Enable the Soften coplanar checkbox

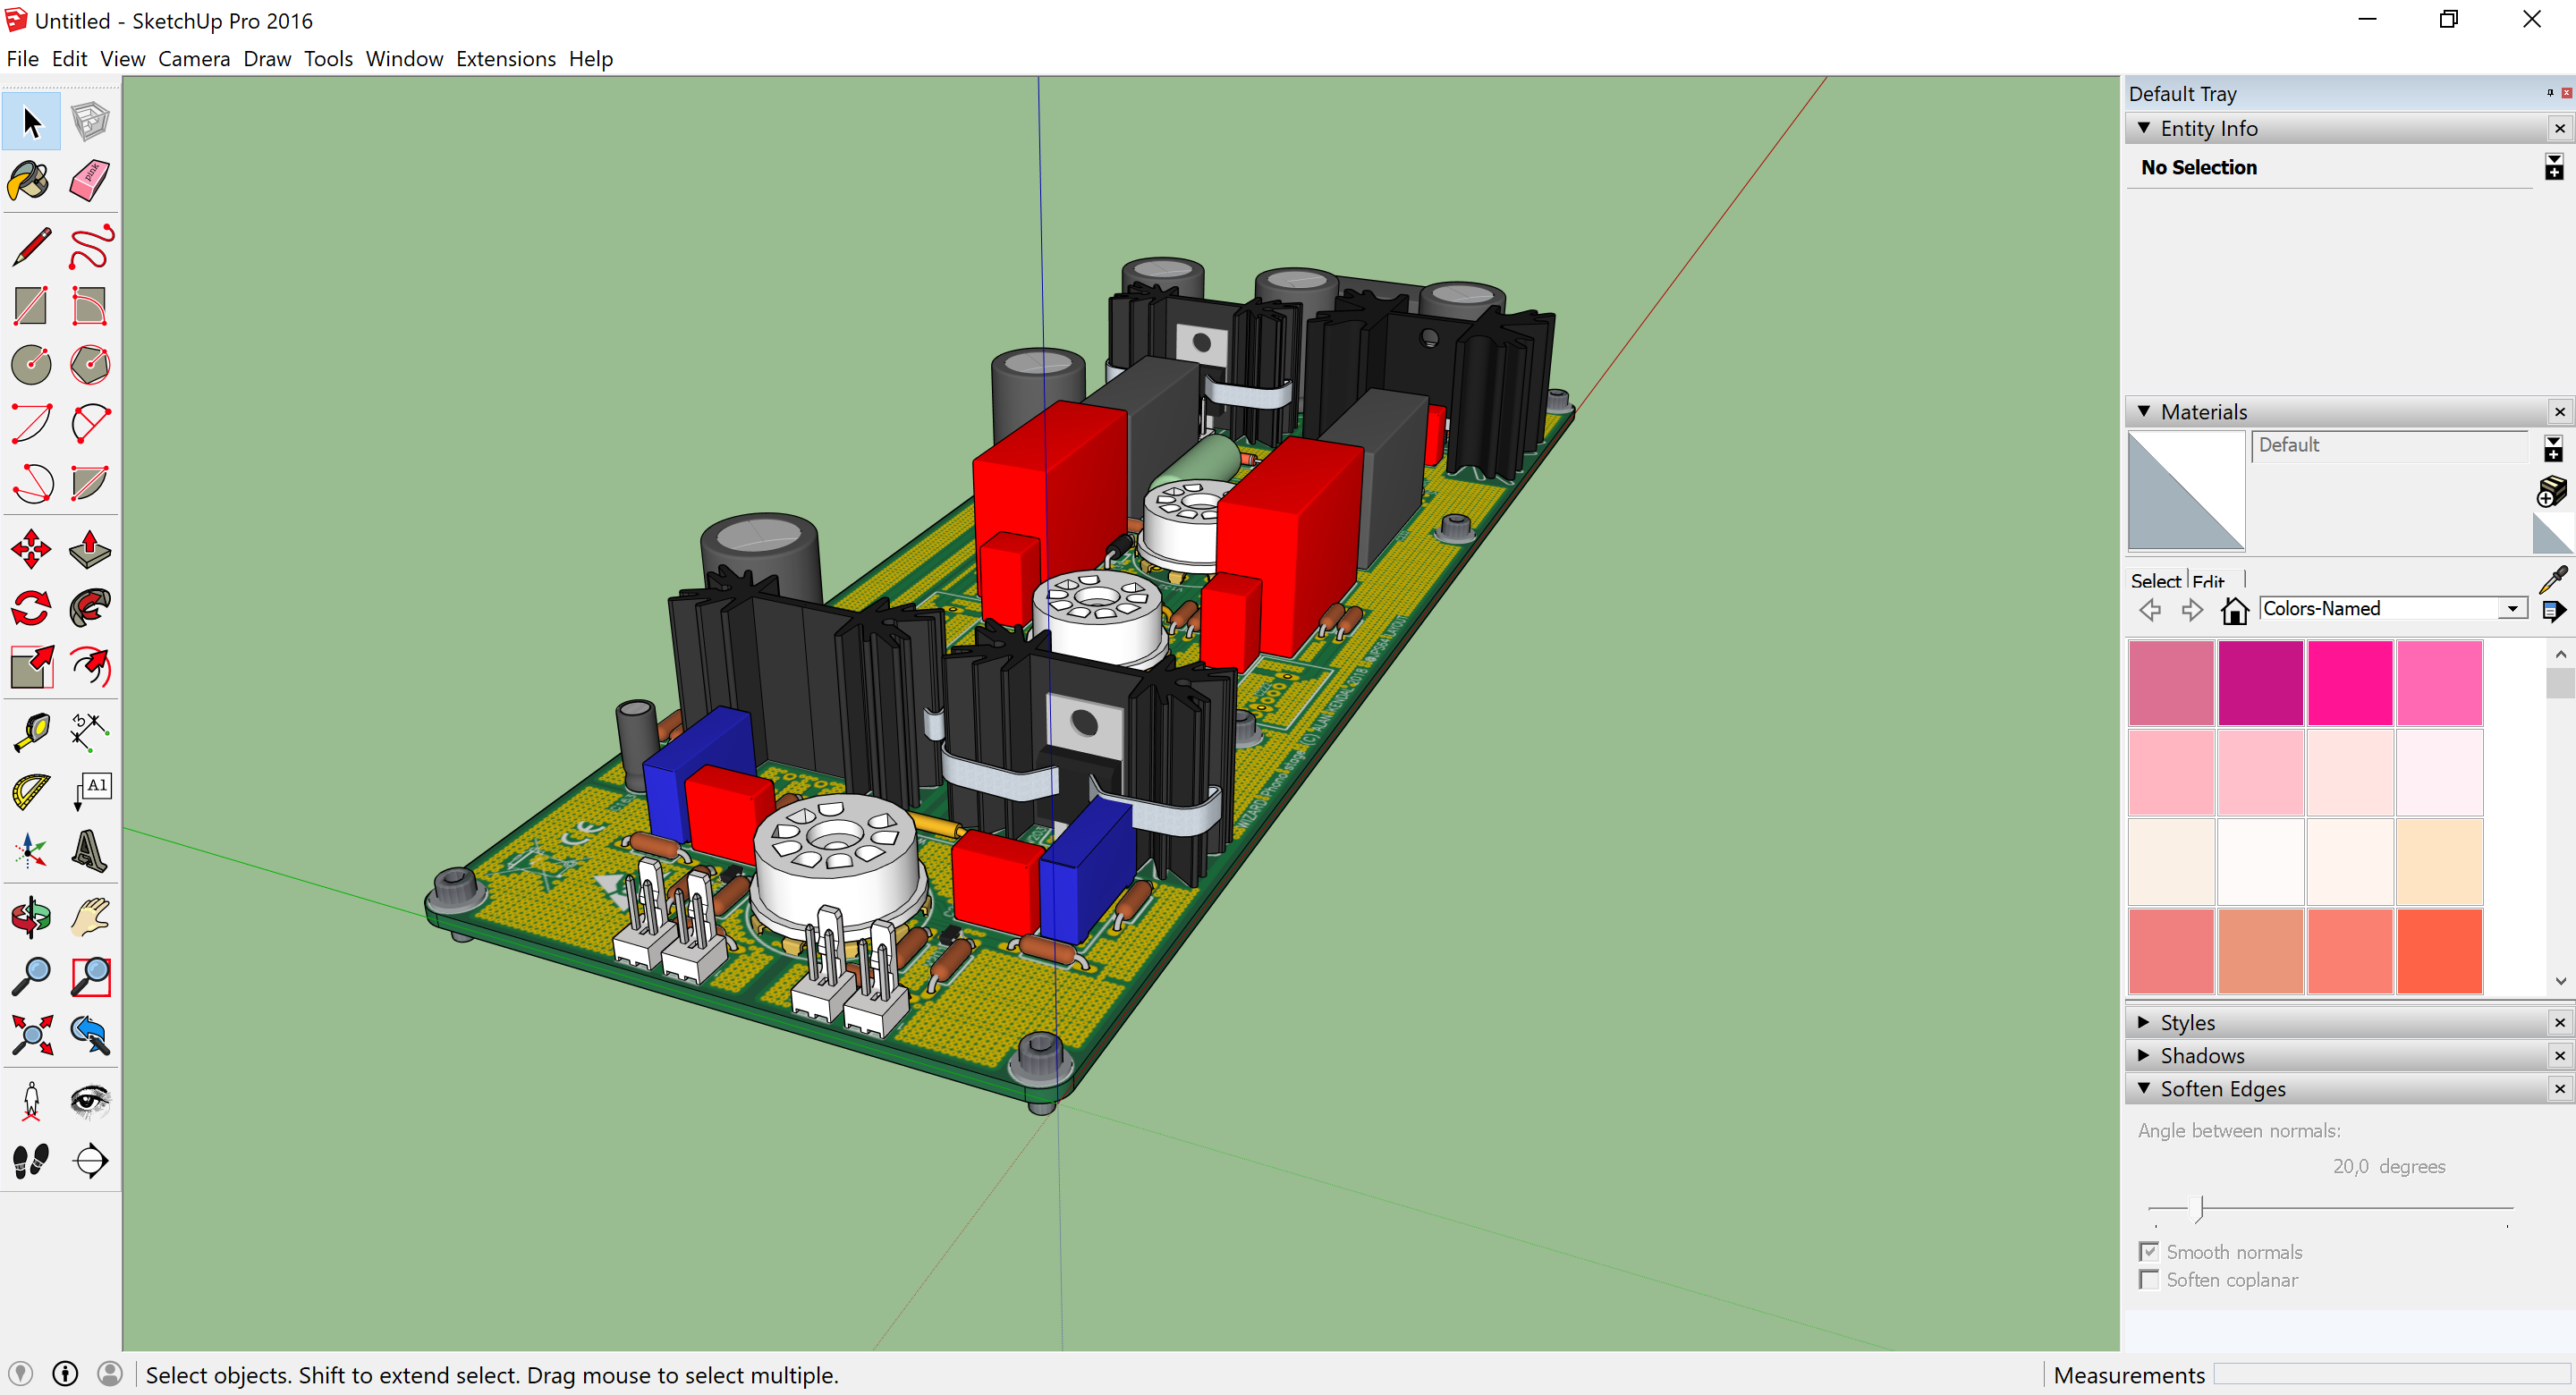(x=2149, y=1280)
